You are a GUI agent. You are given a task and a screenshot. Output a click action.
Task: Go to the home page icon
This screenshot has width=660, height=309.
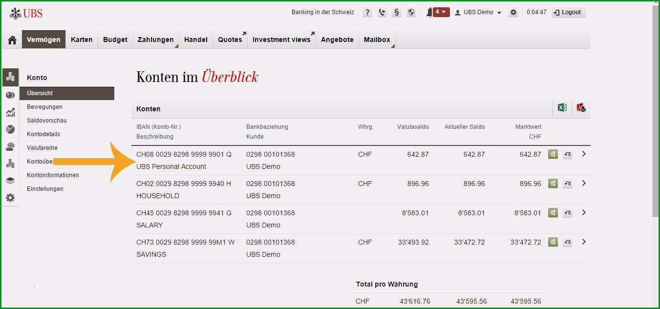[x=12, y=40]
